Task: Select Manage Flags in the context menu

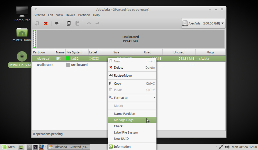Action: (x=124, y=120)
